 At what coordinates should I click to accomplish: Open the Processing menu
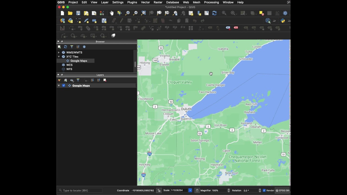pos(211,2)
